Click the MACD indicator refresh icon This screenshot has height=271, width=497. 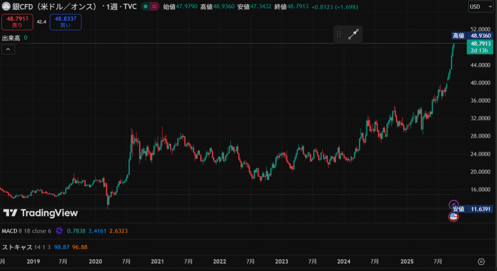(59, 231)
